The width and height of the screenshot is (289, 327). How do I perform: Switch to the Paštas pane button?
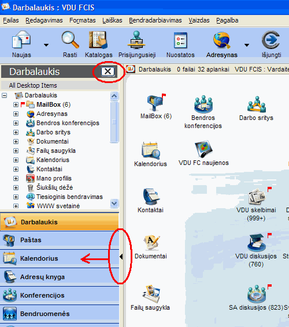(x=60, y=240)
